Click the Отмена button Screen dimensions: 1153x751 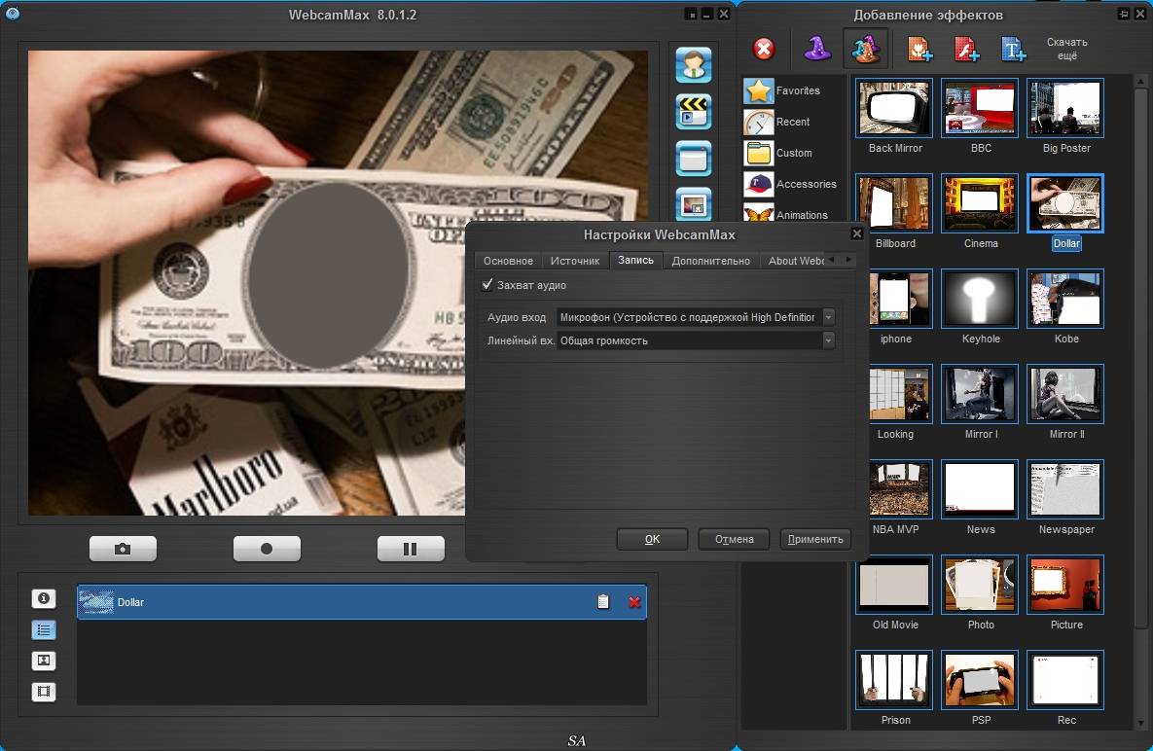(734, 539)
